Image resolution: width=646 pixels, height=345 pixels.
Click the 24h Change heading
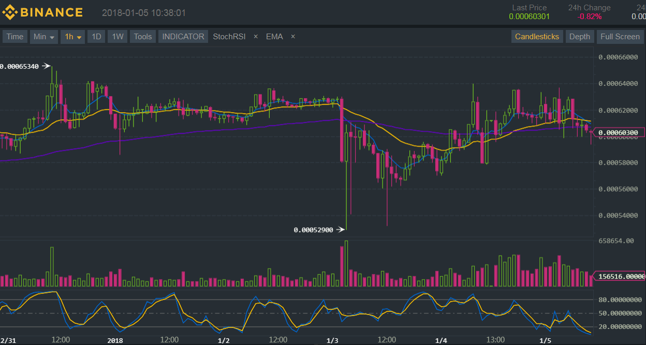(590, 8)
